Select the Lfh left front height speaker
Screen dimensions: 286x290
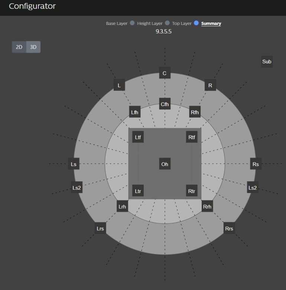point(135,112)
